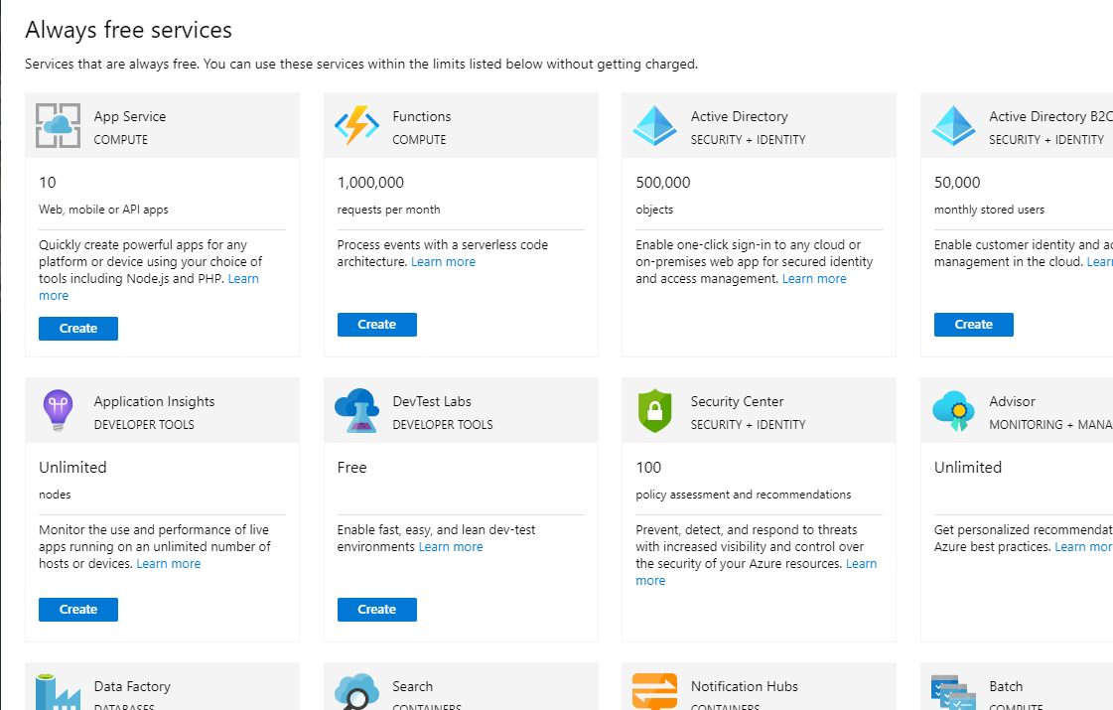The image size is (1113, 710).
Task: Click 'COMPUTE' label under Functions
Action: pos(419,140)
